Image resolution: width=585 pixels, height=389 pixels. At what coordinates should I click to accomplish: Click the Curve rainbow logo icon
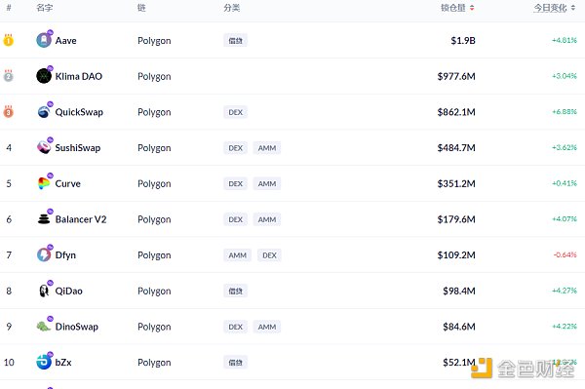click(x=44, y=183)
